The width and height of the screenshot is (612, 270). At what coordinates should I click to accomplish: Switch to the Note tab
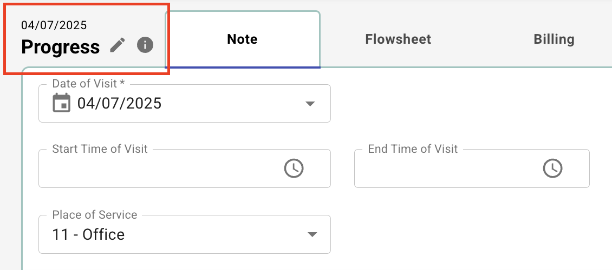pos(243,39)
